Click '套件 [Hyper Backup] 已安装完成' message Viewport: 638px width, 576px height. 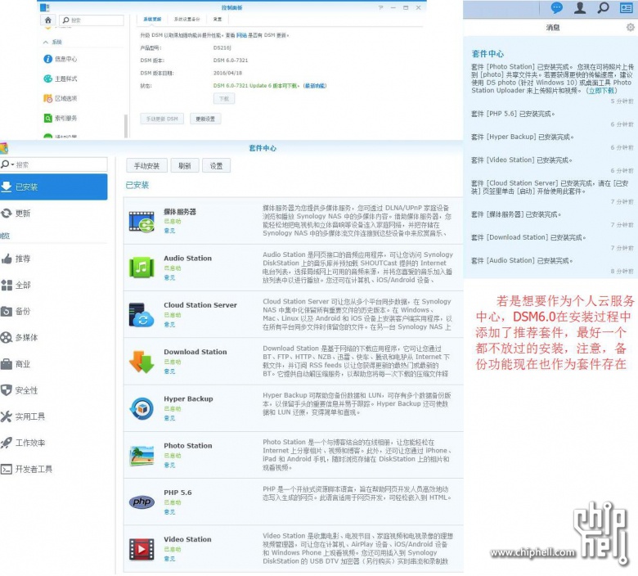tap(523, 137)
